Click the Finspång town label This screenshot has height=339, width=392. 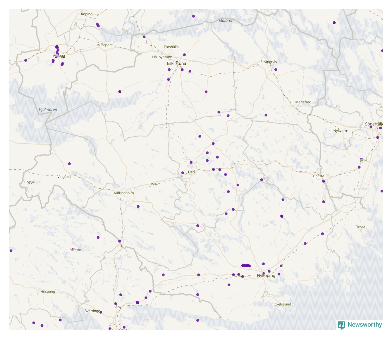click(48, 291)
